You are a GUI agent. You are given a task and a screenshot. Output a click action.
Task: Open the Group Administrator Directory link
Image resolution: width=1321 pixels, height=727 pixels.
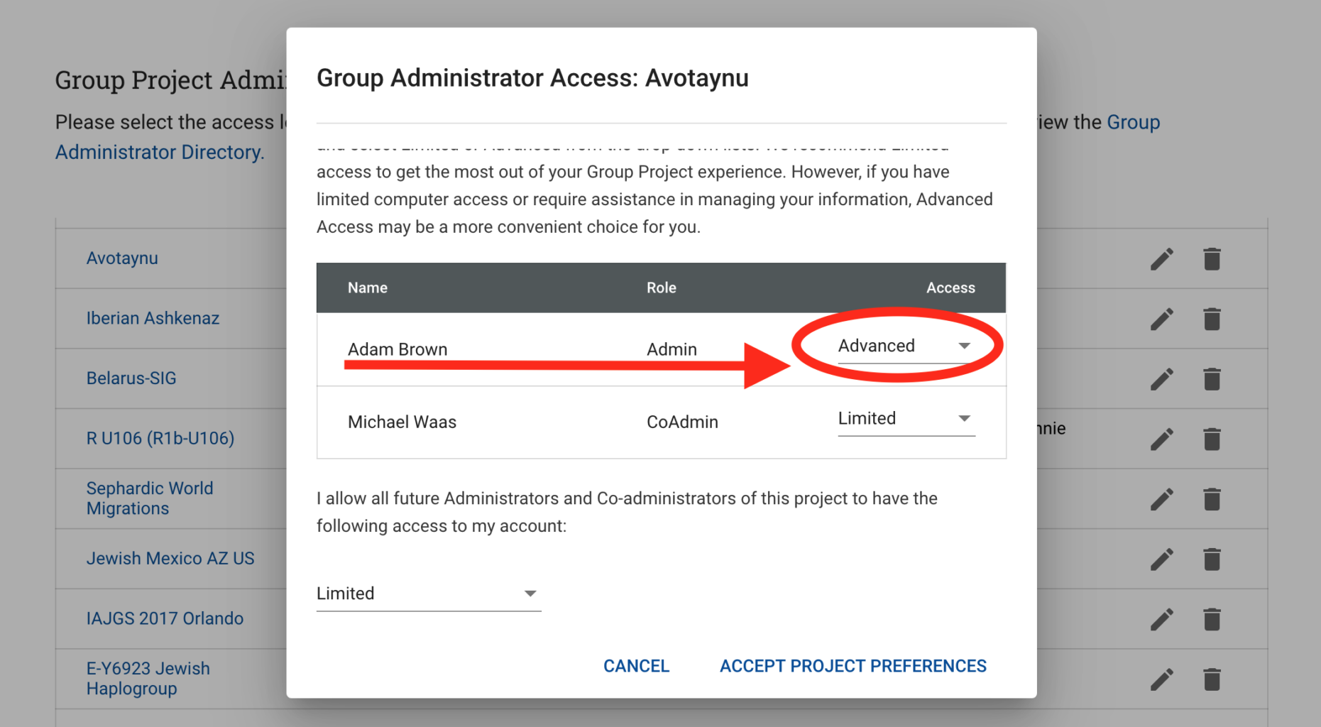click(160, 152)
